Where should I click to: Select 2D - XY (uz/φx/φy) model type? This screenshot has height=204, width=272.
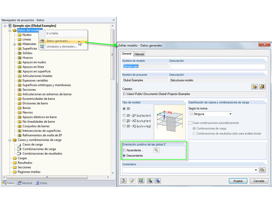124,115
